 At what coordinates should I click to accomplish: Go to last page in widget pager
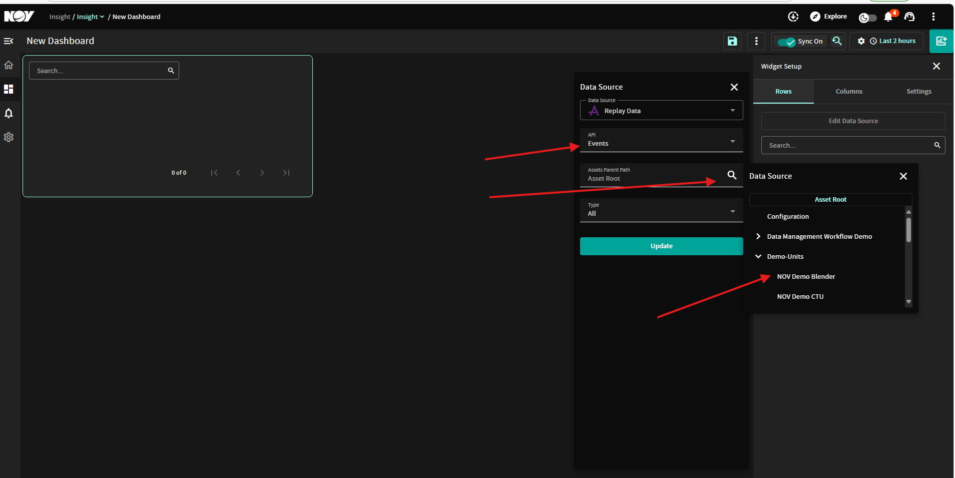[286, 173]
